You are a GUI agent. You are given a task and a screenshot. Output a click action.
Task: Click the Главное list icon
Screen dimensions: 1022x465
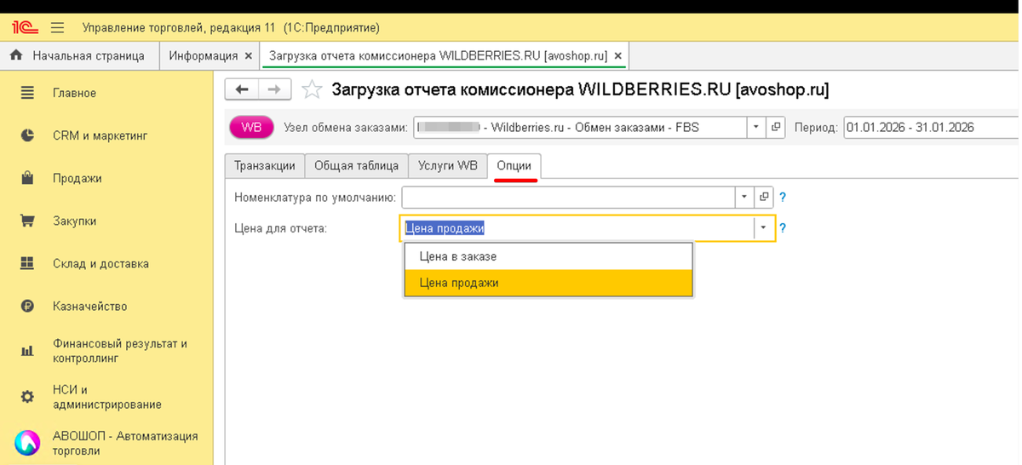tap(27, 93)
